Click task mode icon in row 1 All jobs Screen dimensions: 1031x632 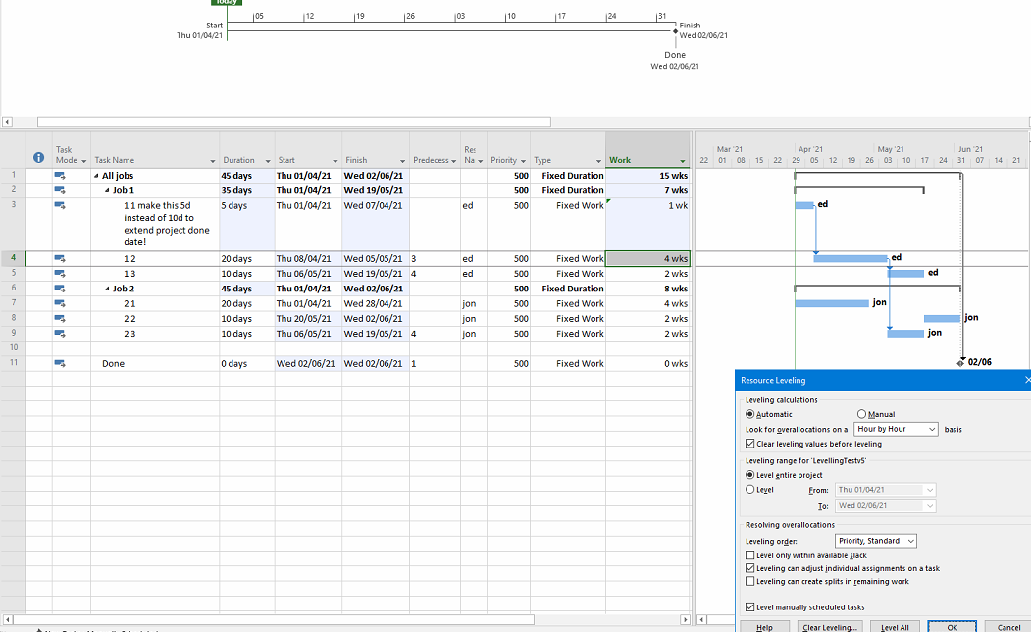pos(60,176)
